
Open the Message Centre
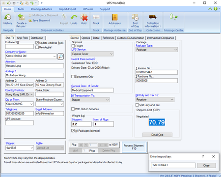pos(173,17)
